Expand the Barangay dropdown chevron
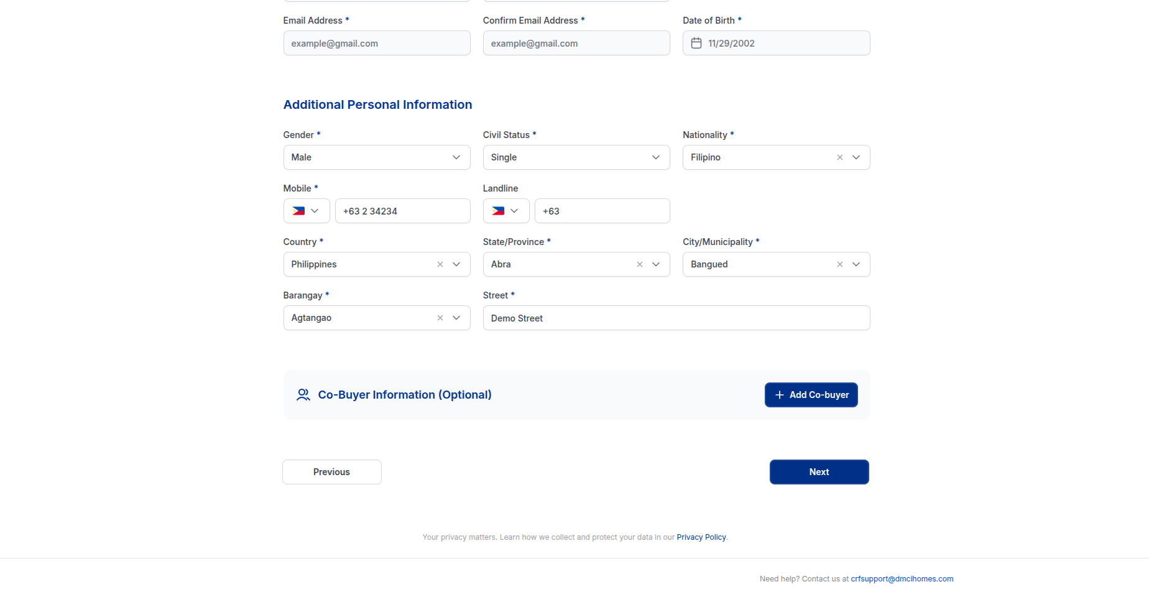1149x597 pixels. pyautogui.click(x=456, y=318)
